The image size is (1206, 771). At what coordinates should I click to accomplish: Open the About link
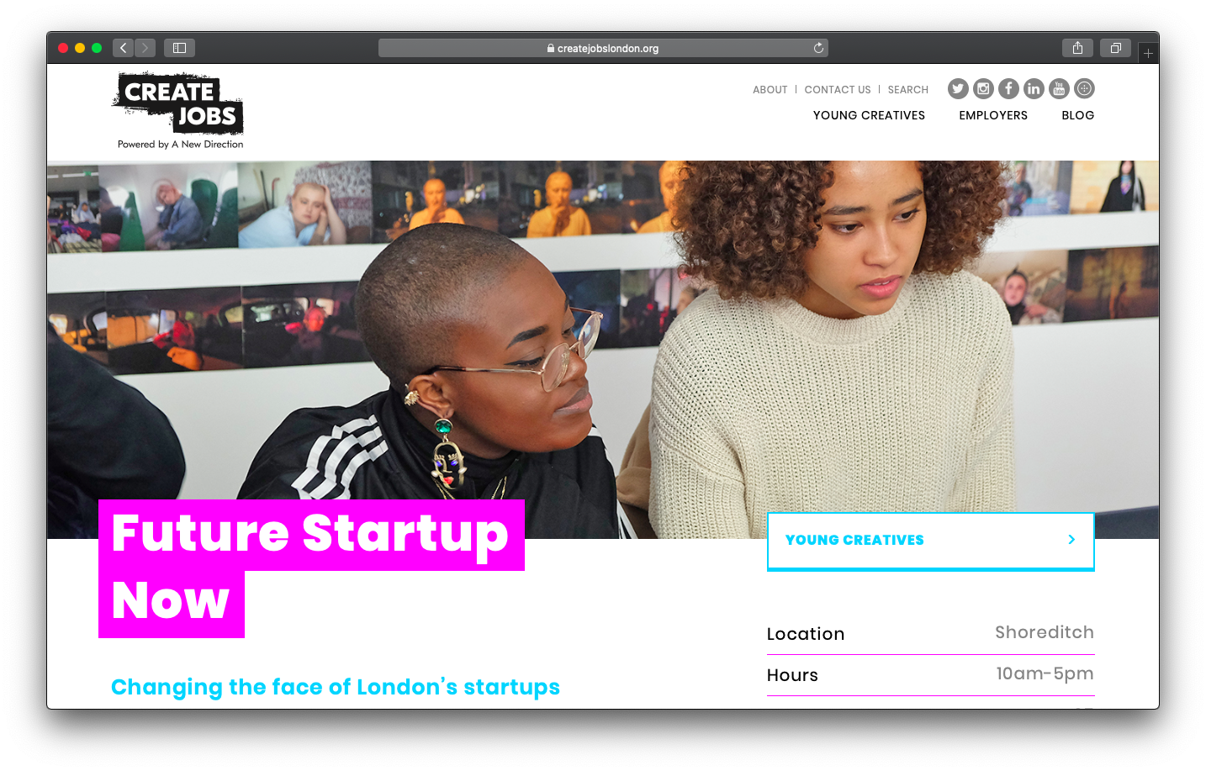pos(770,89)
